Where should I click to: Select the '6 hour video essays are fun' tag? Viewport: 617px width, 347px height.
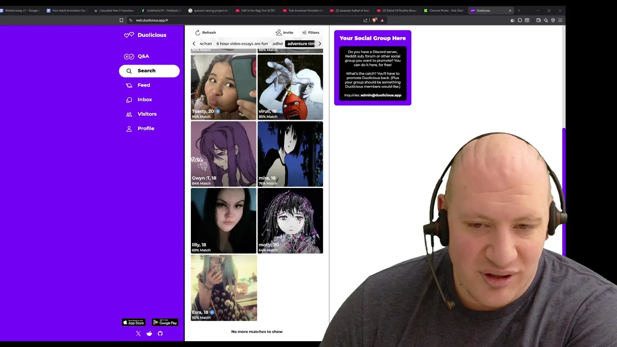coord(242,44)
